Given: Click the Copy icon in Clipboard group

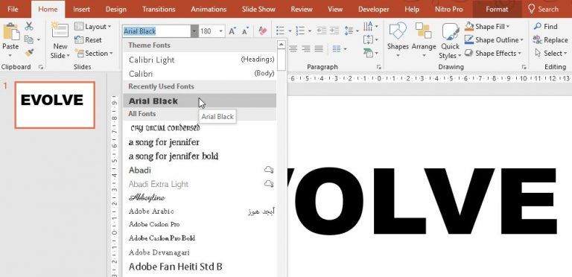Looking at the screenshot, I should 28,39.
